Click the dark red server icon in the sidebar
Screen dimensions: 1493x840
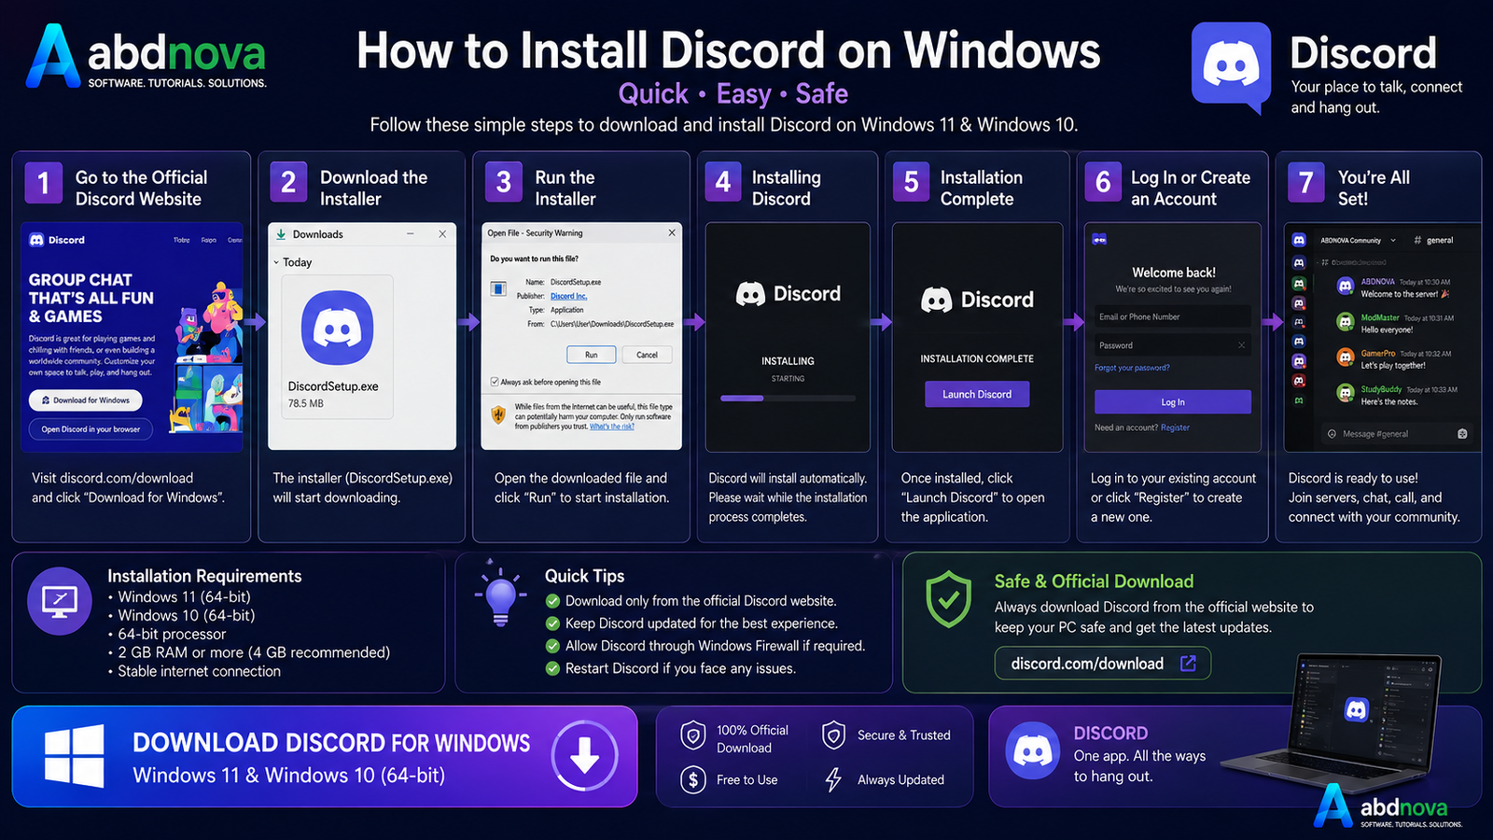pyautogui.click(x=1298, y=381)
